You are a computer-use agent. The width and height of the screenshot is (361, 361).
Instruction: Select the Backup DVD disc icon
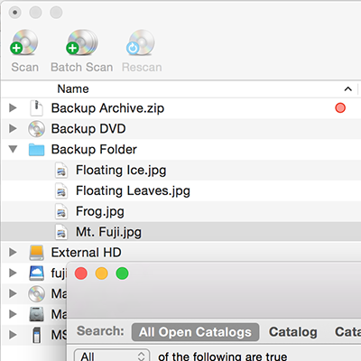click(36, 129)
